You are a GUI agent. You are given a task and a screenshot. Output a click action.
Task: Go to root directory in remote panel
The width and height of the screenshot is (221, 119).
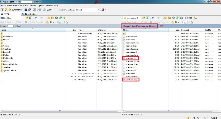(170, 18)
